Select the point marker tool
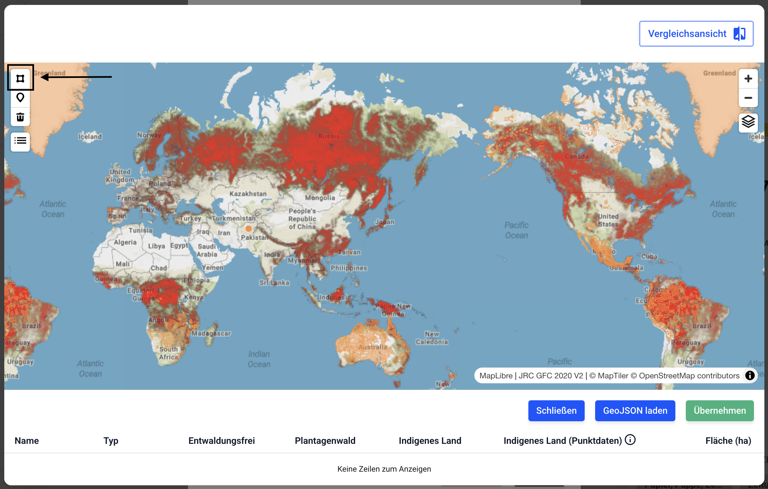This screenshot has height=489, width=768. pyautogui.click(x=20, y=98)
